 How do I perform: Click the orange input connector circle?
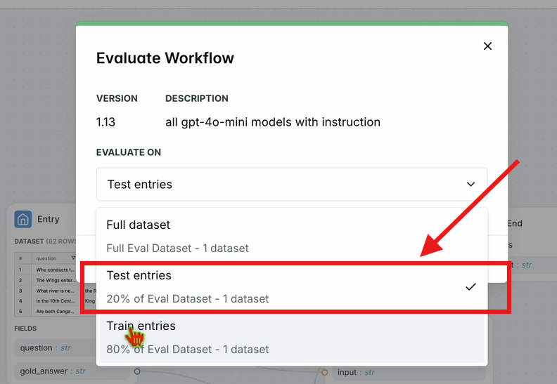(325, 372)
